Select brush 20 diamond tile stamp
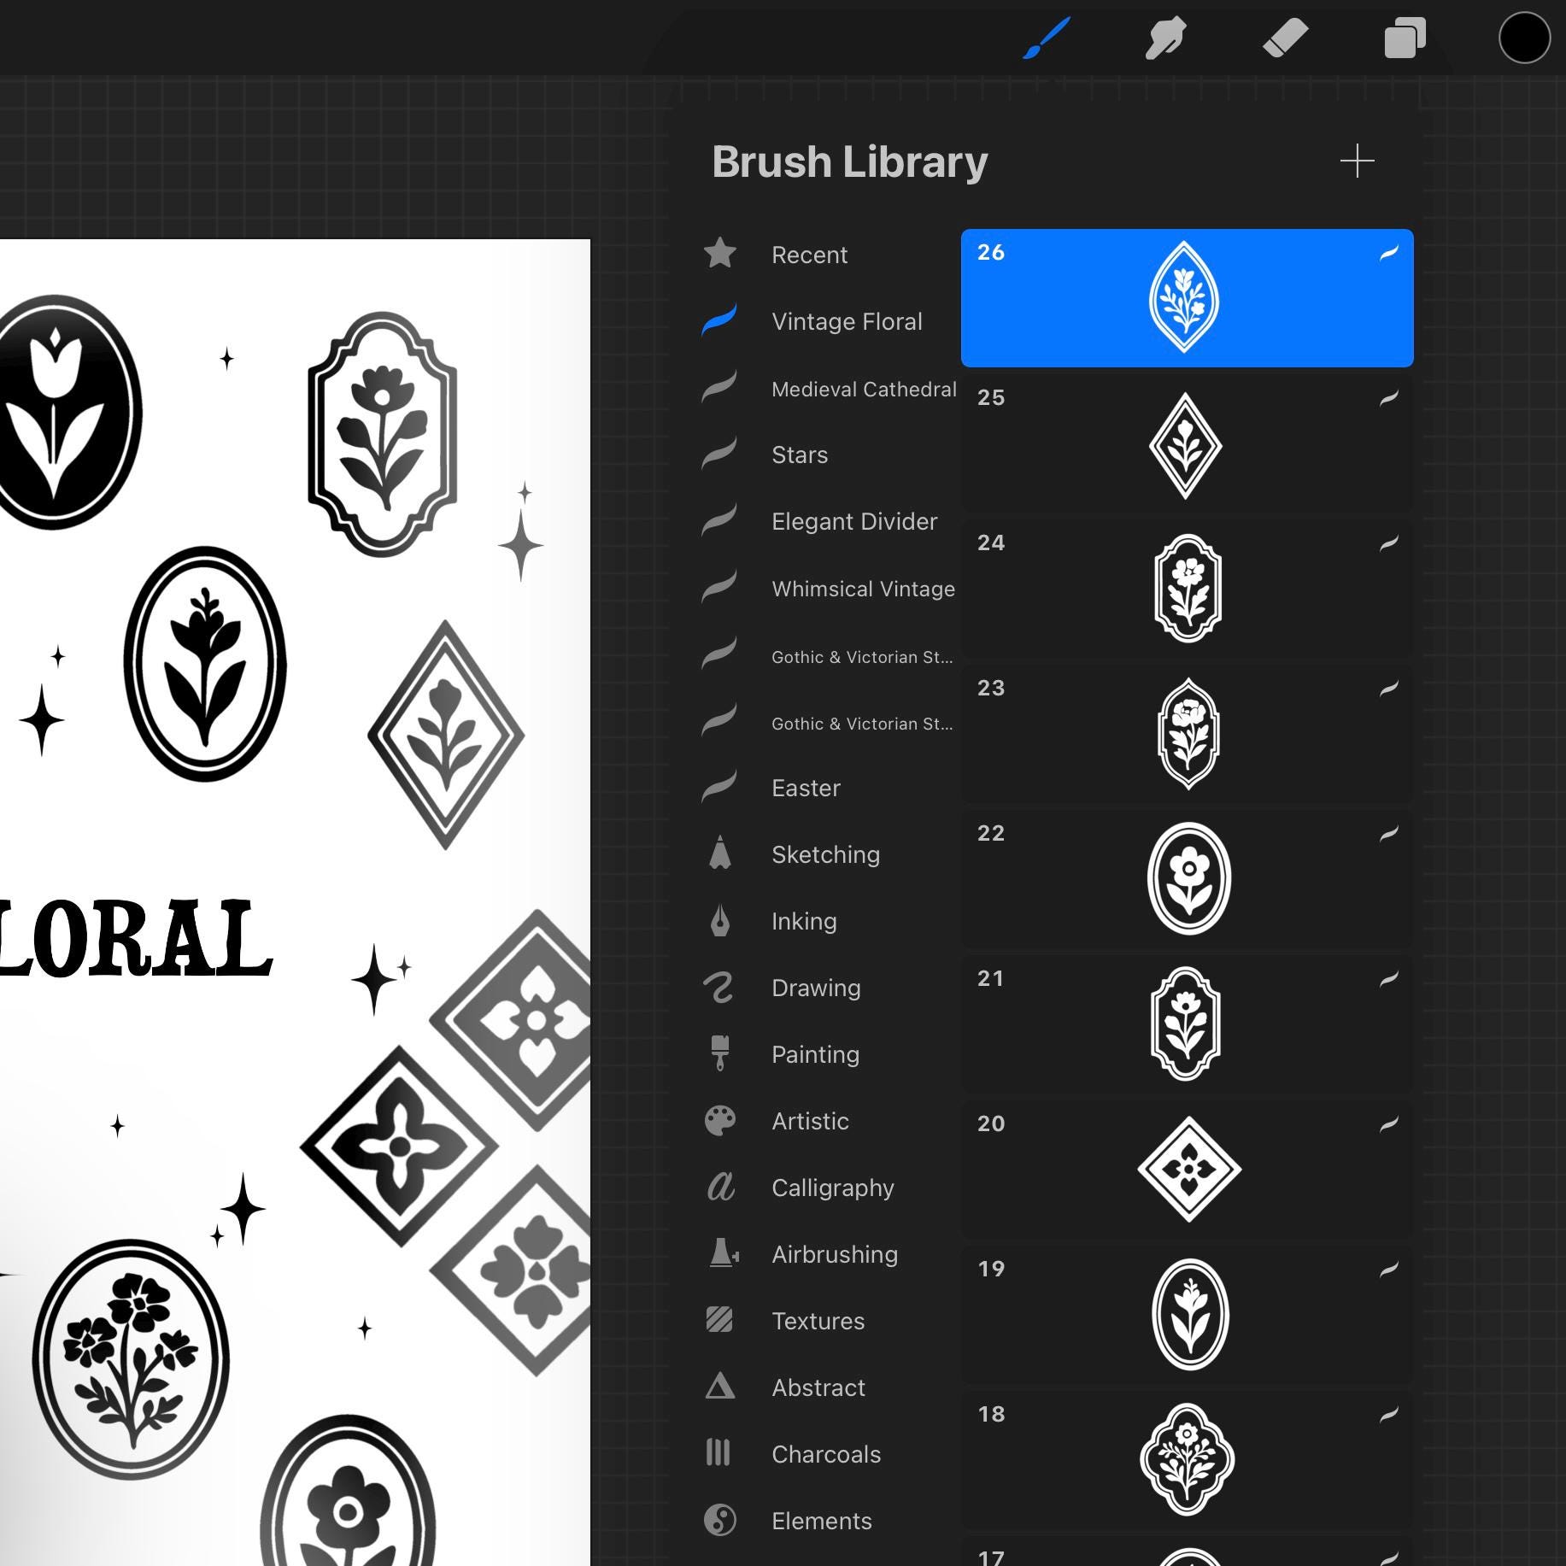 [x=1187, y=1170]
